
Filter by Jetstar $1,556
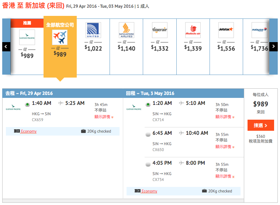pos(226,47)
